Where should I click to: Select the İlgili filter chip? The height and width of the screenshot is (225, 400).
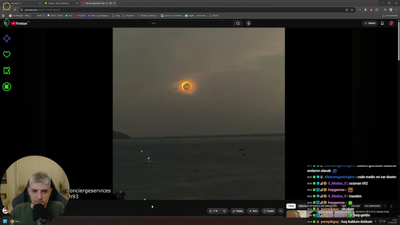pyautogui.click(x=344, y=206)
